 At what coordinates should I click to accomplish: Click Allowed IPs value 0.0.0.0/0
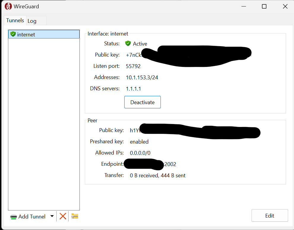click(x=140, y=153)
